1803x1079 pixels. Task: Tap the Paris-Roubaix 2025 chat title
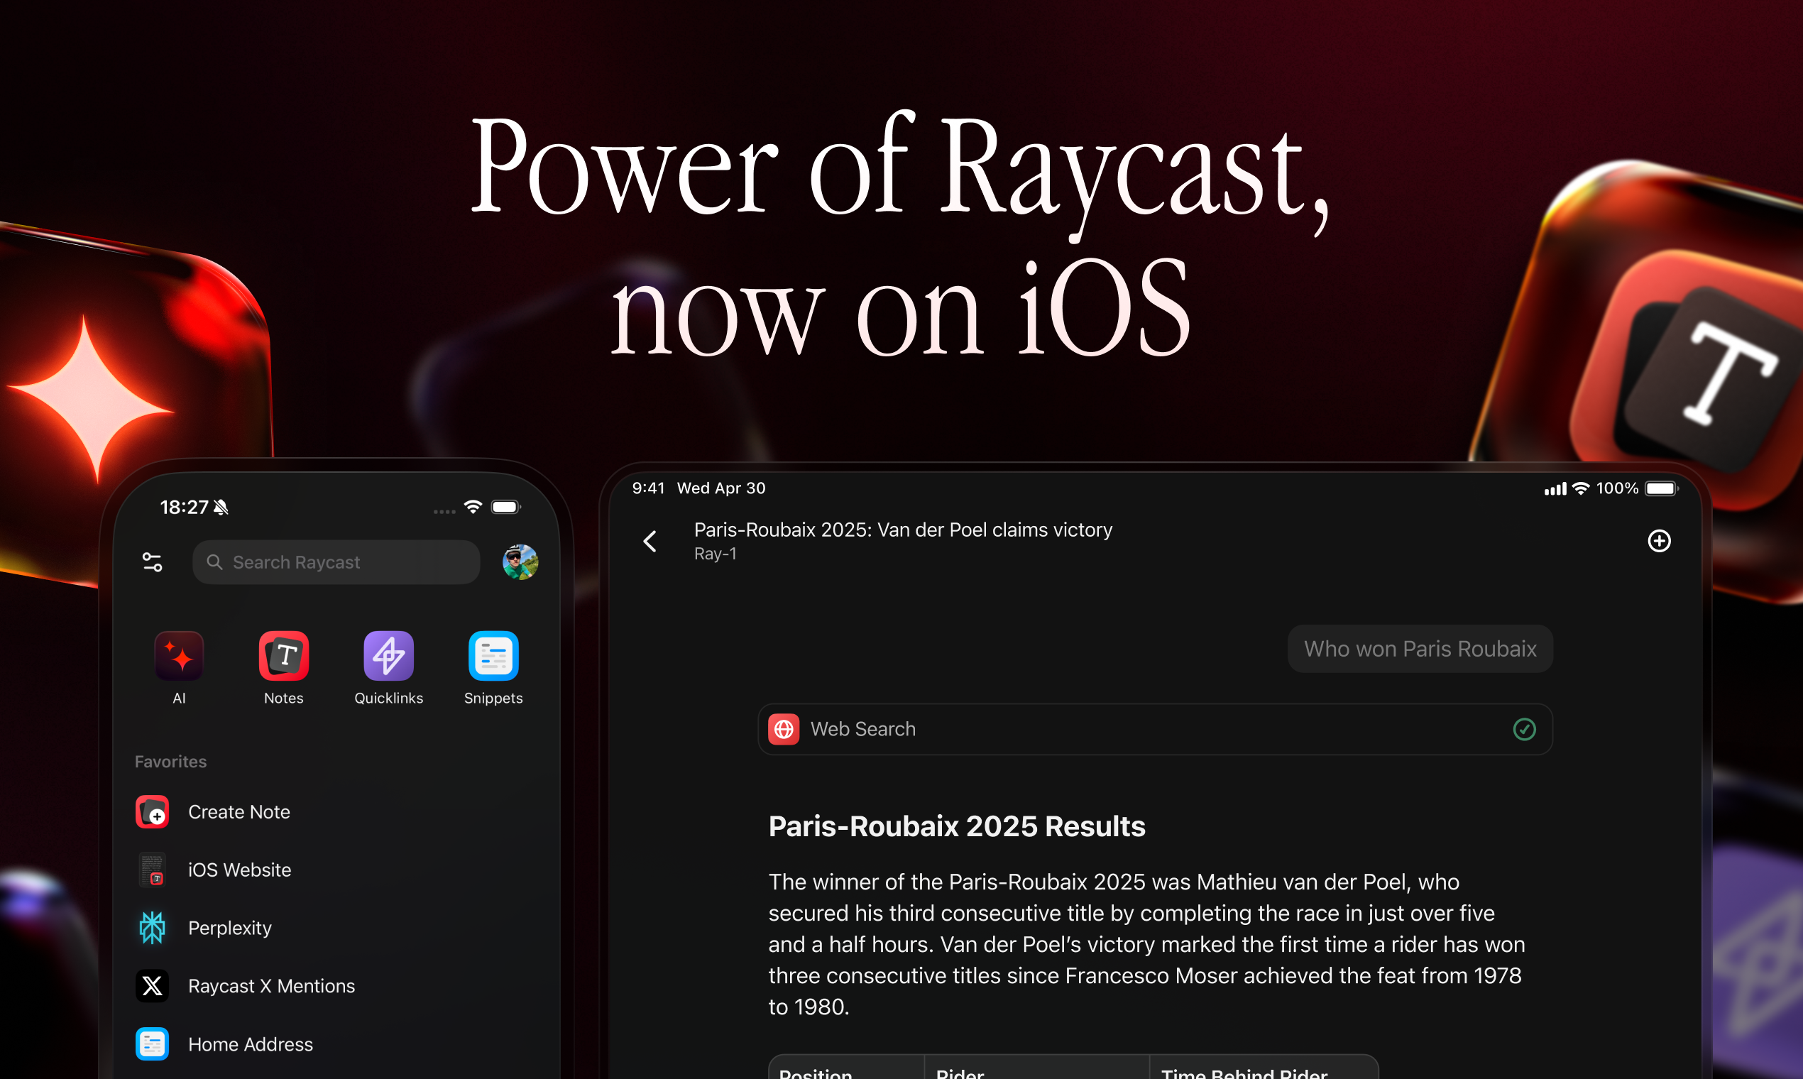point(902,530)
